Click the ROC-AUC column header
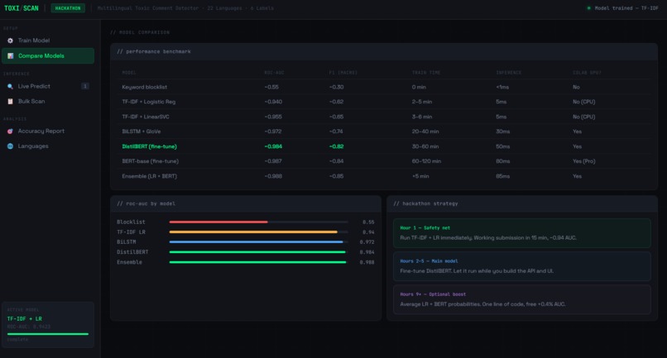 [274, 73]
